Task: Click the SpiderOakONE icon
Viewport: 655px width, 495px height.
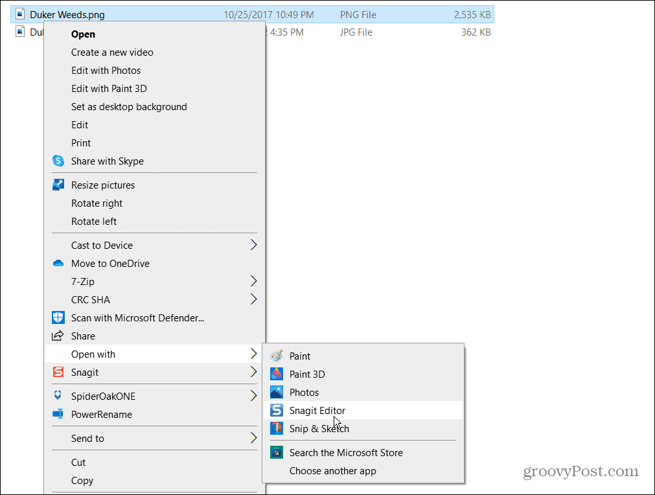Action: tap(57, 396)
